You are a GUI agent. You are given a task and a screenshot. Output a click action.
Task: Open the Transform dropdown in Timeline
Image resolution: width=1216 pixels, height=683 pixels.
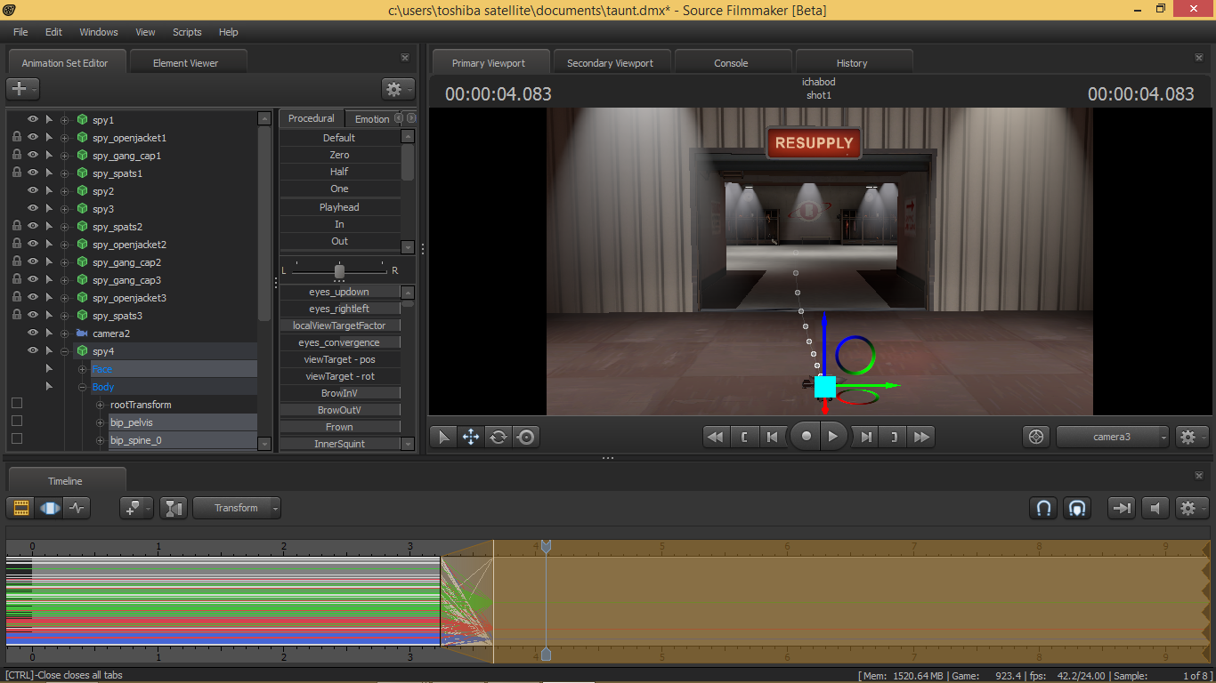pyautogui.click(x=237, y=508)
